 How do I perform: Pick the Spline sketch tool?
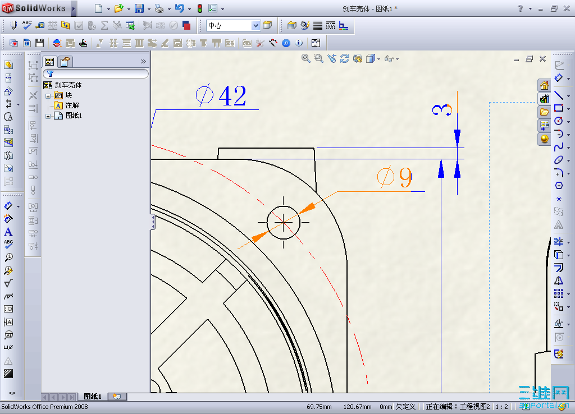pos(558,147)
